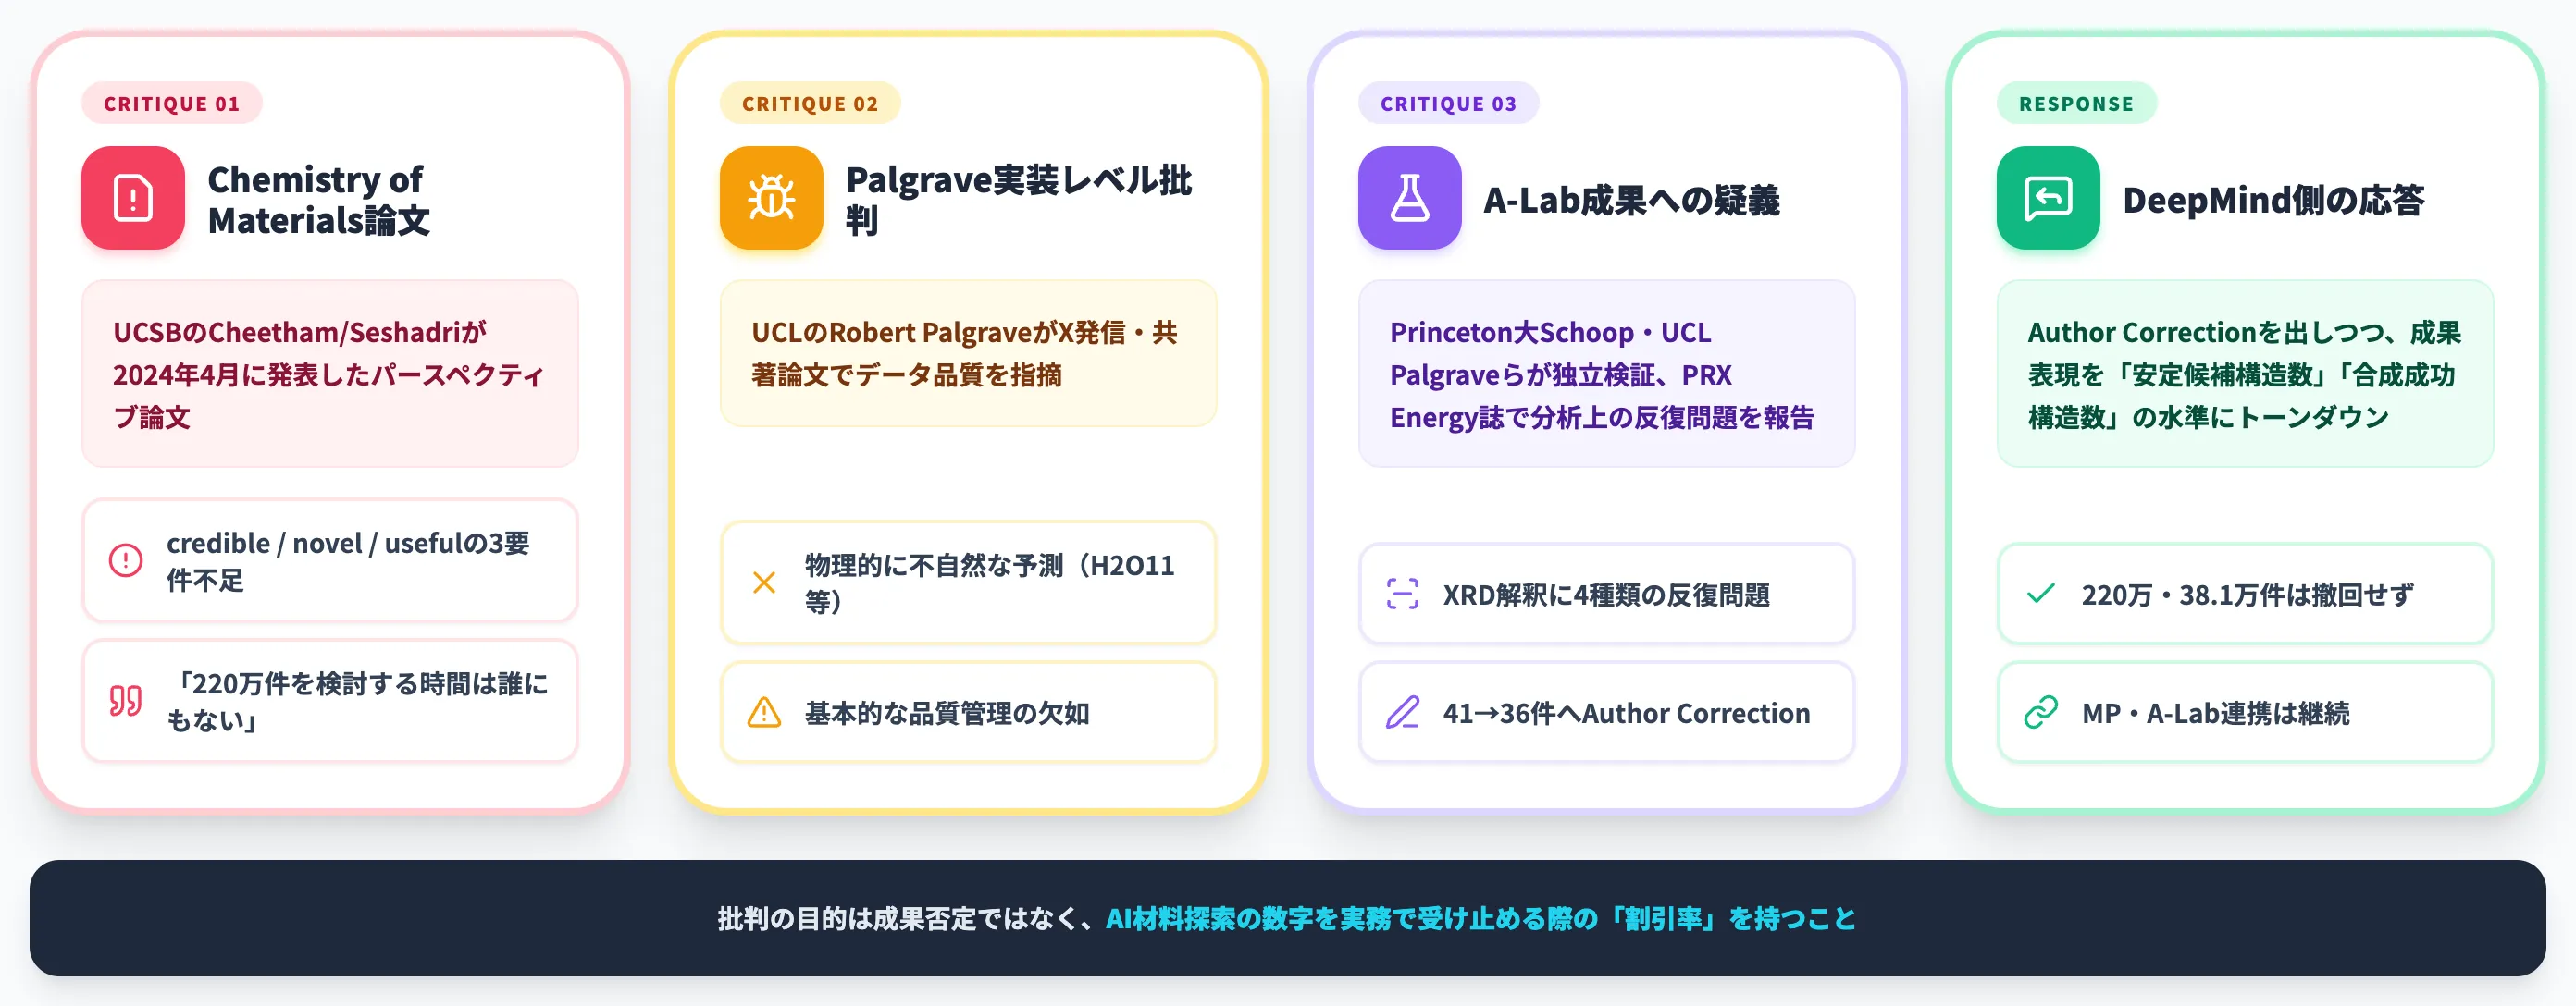Select the RESPONSE badge

click(2076, 103)
